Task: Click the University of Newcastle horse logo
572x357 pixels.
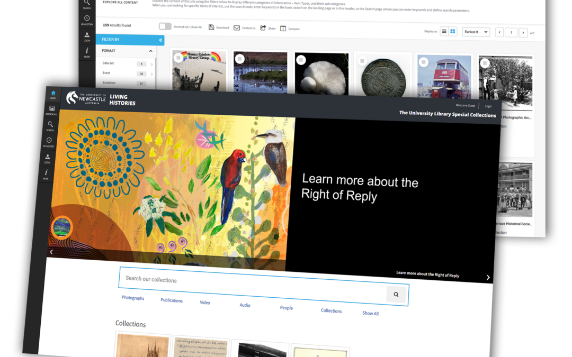Action: pos(72,98)
